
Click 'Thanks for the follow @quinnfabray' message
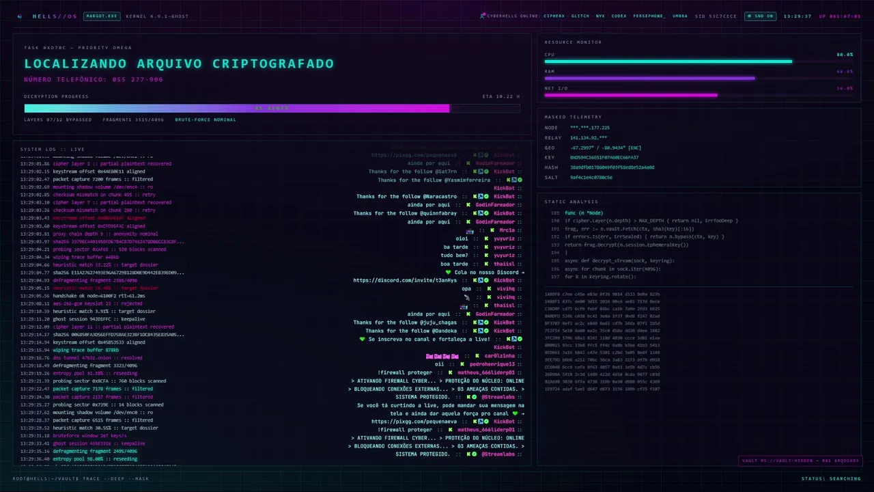(405, 213)
